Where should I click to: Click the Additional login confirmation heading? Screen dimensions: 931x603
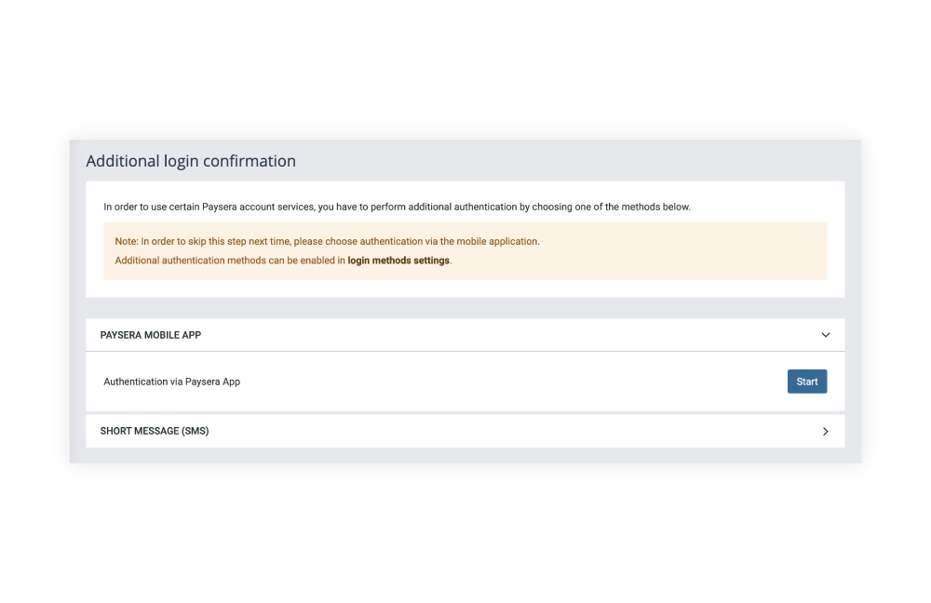coord(191,161)
